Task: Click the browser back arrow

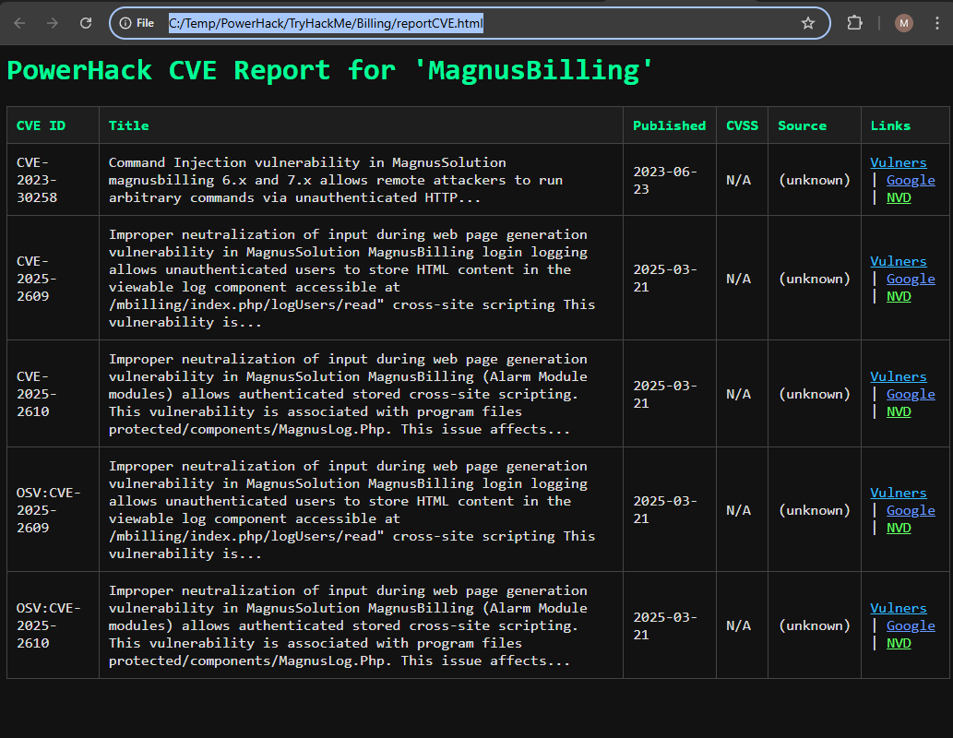Action: [19, 23]
